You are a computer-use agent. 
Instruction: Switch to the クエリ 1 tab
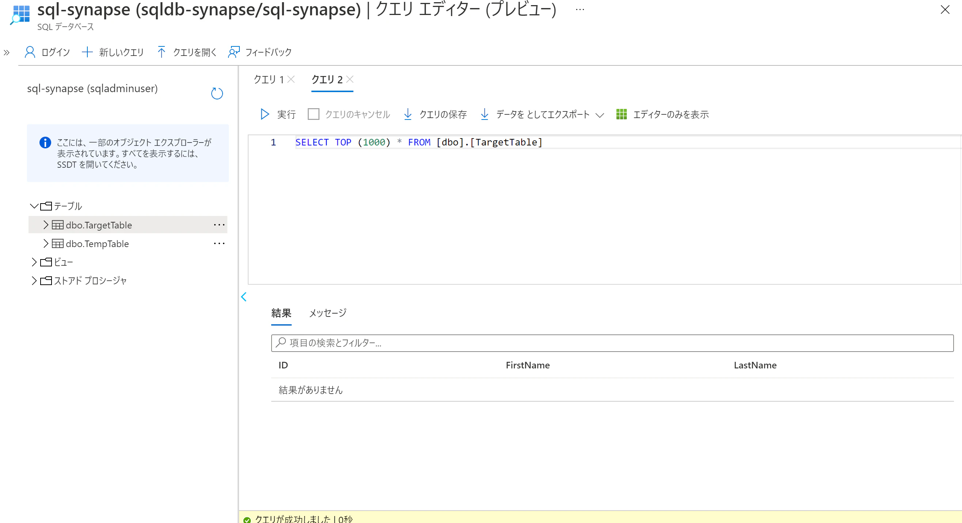click(x=269, y=80)
